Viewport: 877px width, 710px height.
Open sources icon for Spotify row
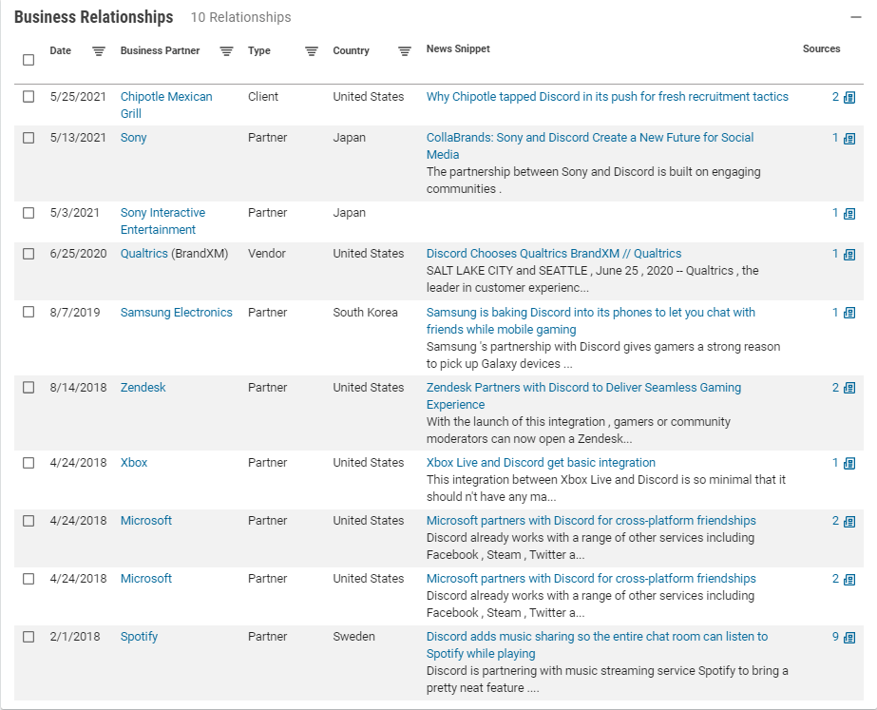(x=849, y=637)
